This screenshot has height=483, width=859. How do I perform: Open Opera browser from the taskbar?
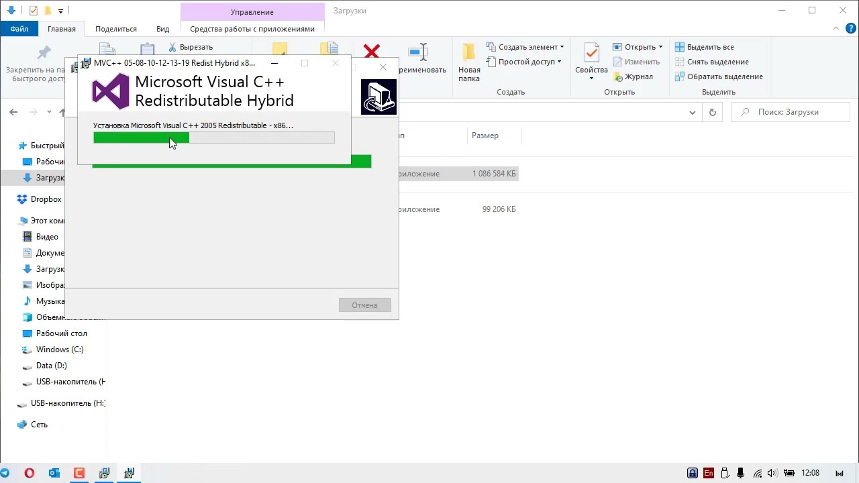pos(30,473)
